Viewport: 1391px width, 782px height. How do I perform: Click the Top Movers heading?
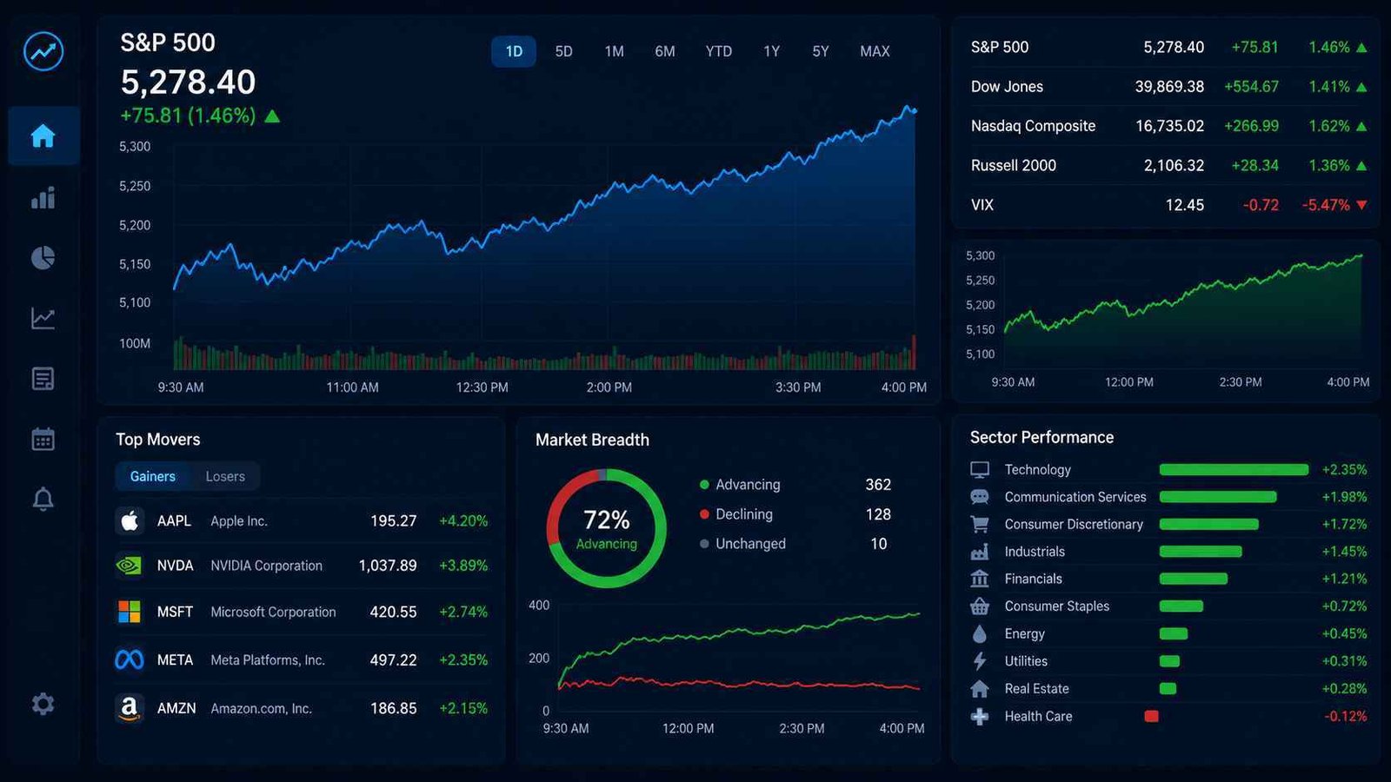click(x=158, y=440)
